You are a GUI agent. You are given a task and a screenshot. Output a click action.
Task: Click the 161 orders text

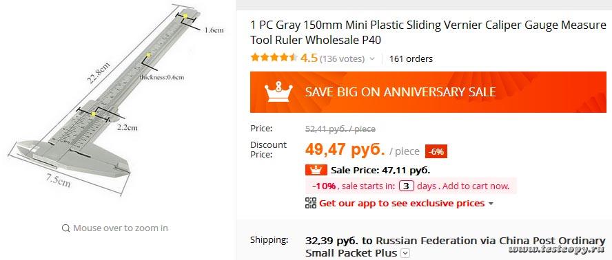(411, 59)
